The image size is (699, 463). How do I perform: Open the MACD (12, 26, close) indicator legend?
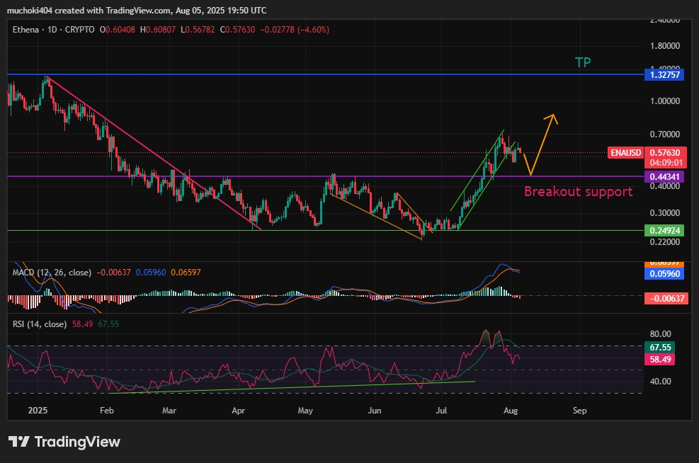[x=52, y=272]
